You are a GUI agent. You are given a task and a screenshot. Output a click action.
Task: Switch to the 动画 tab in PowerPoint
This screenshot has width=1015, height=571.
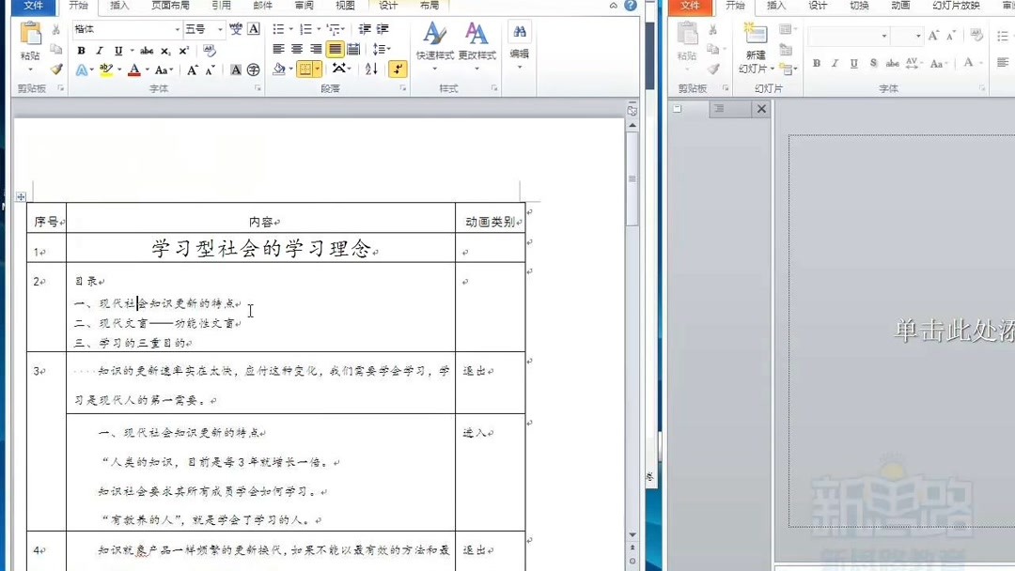(x=900, y=6)
